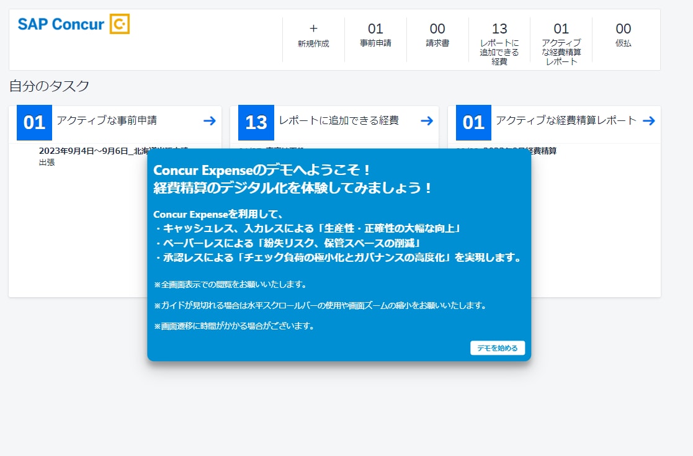Image resolution: width=693 pixels, height=456 pixels.
Task: Click the arrow beside レポートに追加できる経費 card
Action: point(427,120)
